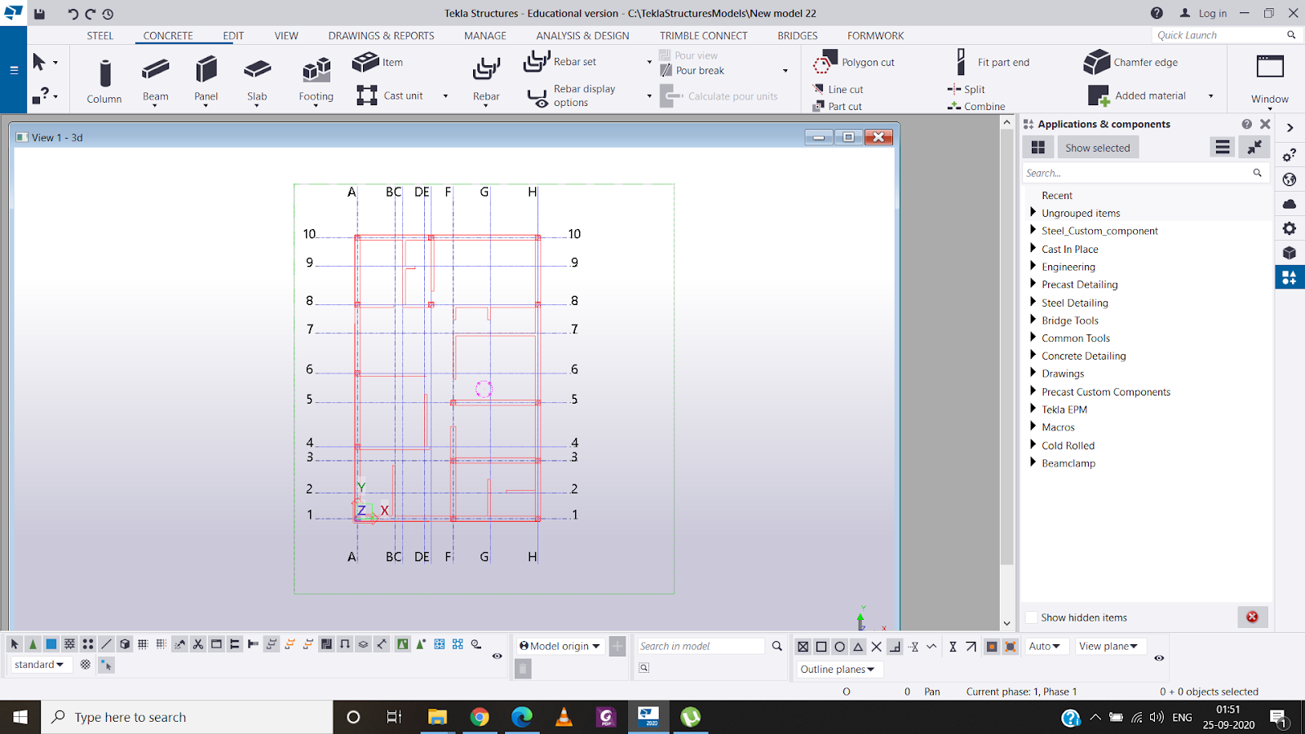Screen dimensions: 1305x734
Task: Open the EDIT ribbon tab
Action: click(x=233, y=36)
